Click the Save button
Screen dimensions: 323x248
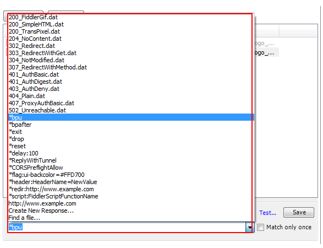299,213
